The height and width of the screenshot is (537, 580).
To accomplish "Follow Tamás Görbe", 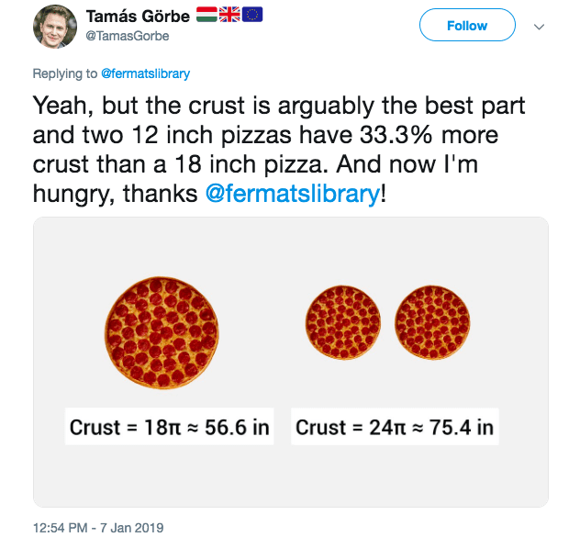I will pyautogui.click(x=467, y=25).
